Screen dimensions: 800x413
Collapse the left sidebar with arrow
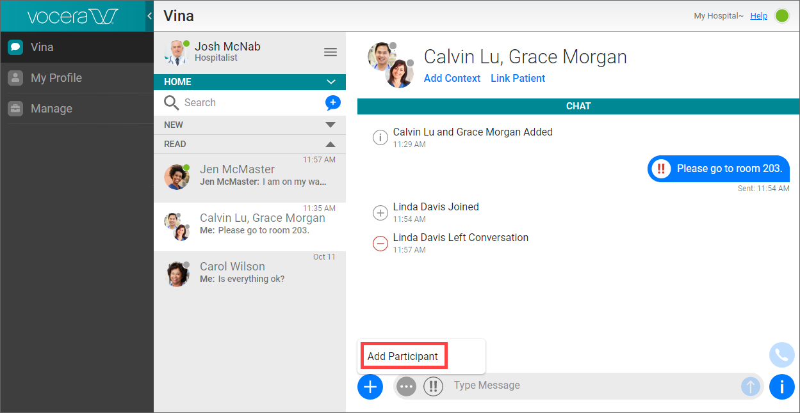pyautogui.click(x=149, y=16)
